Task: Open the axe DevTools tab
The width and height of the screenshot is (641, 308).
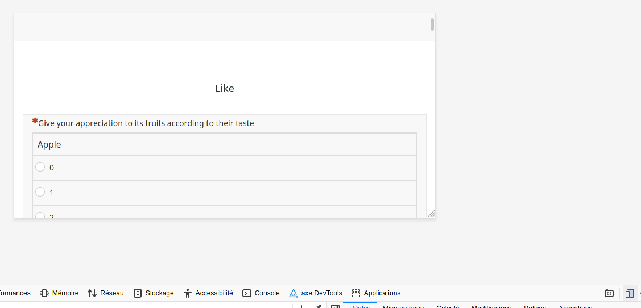Action: coord(316,293)
